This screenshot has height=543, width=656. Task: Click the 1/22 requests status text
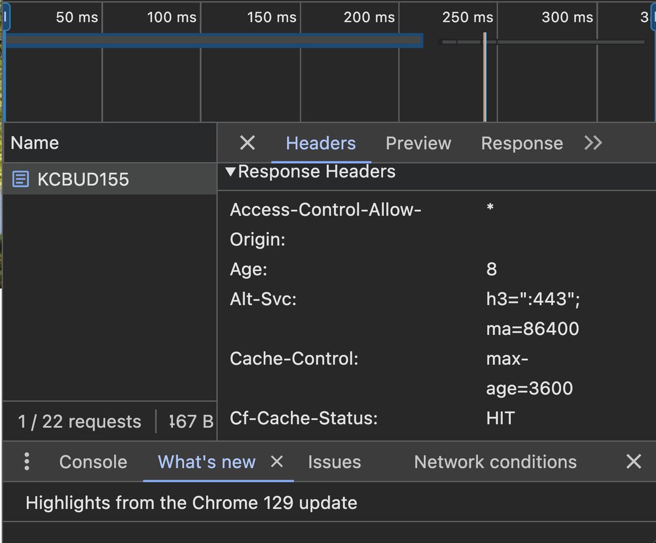pyautogui.click(x=79, y=421)
